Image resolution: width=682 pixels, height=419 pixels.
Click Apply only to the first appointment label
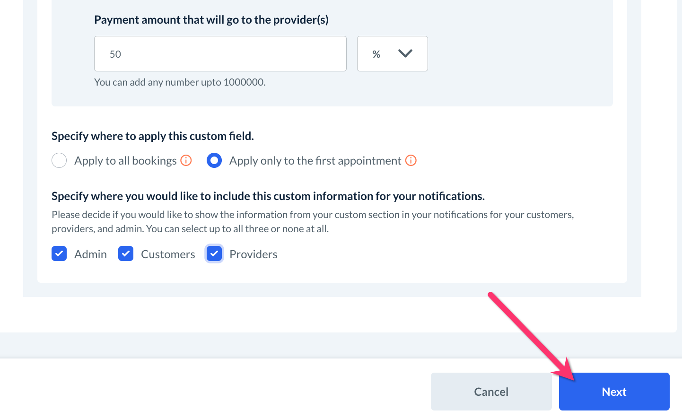pos(315,161)
